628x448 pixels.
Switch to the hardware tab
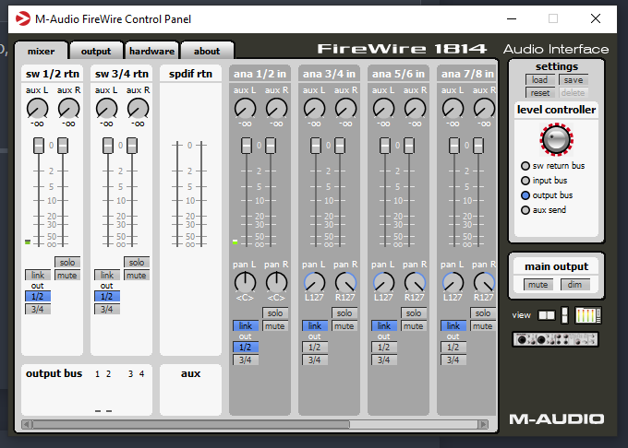tap(151, 51)
